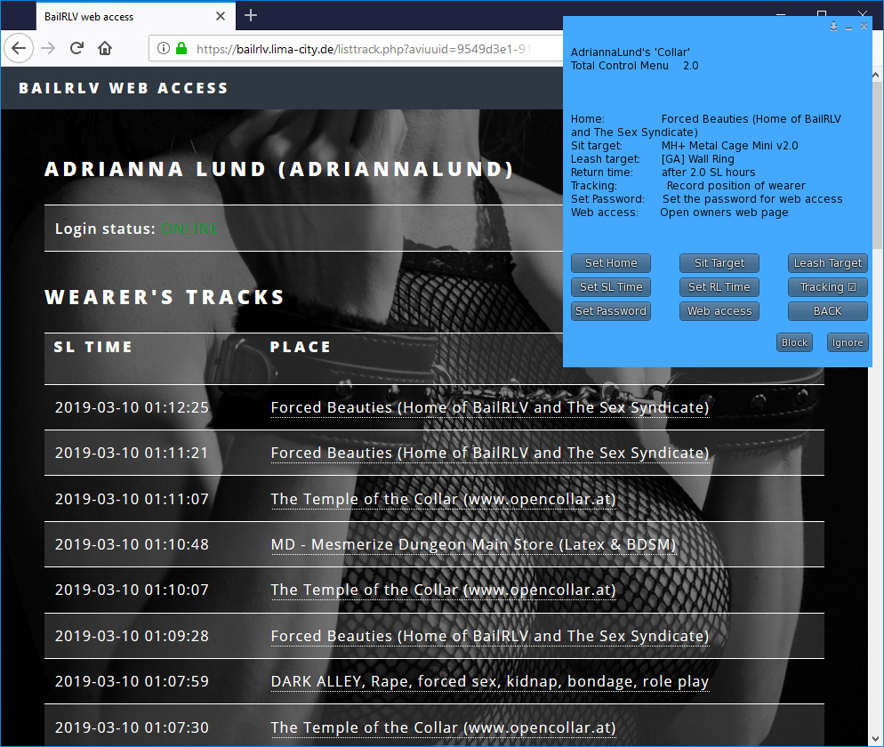Close the blue collar menu dialog
The image size is (884, 747).
pos(864,27)
